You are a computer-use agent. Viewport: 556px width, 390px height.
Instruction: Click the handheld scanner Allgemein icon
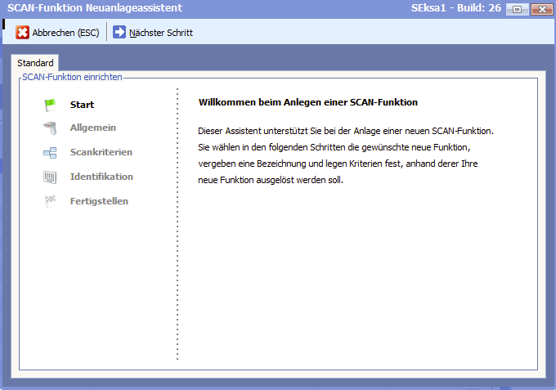[51, 128]
